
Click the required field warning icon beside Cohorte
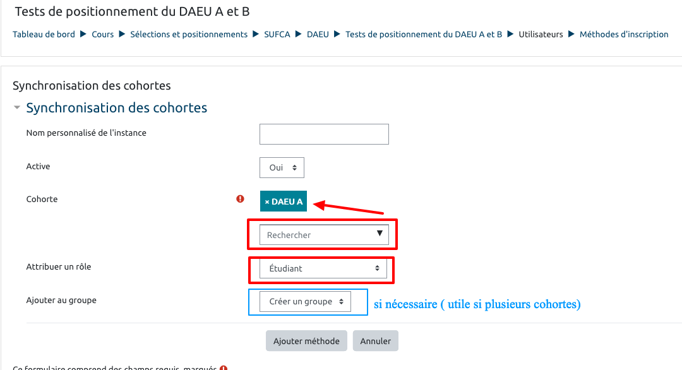[x=240, y=199]
